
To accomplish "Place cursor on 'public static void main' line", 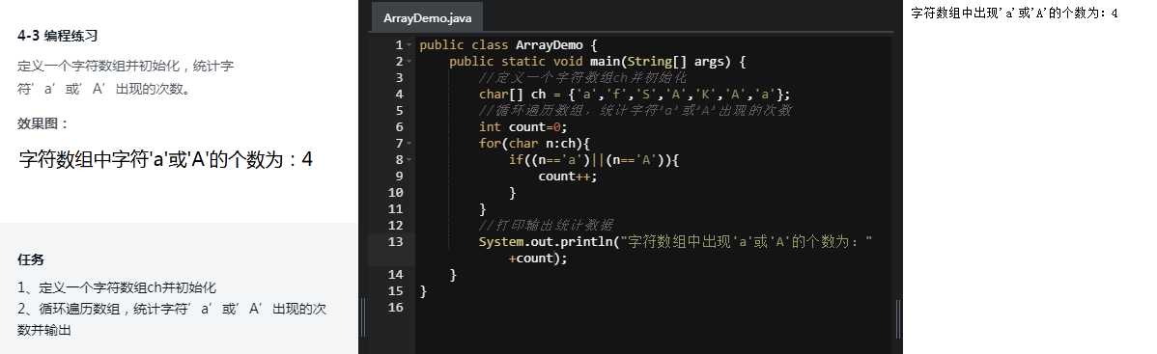I will [x=597, y=61].
